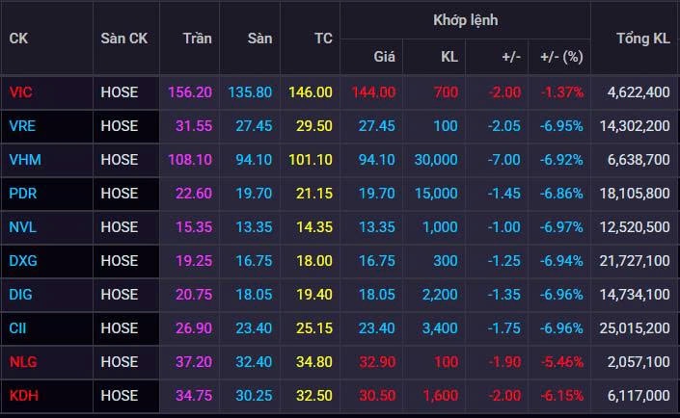
Task: Sort by Sàn CK column header
Action: click(x=123, y=39)
